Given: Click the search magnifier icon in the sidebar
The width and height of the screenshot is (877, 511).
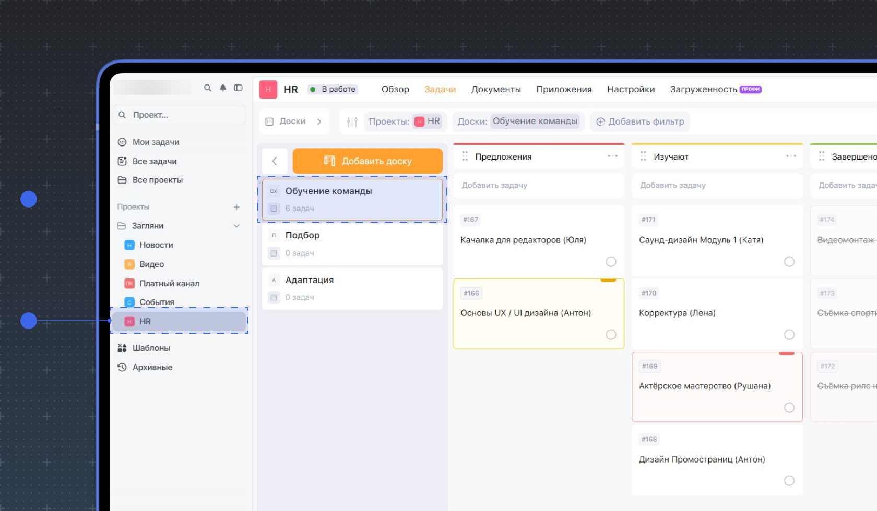Looking at the screenshot, I should 208,88.
